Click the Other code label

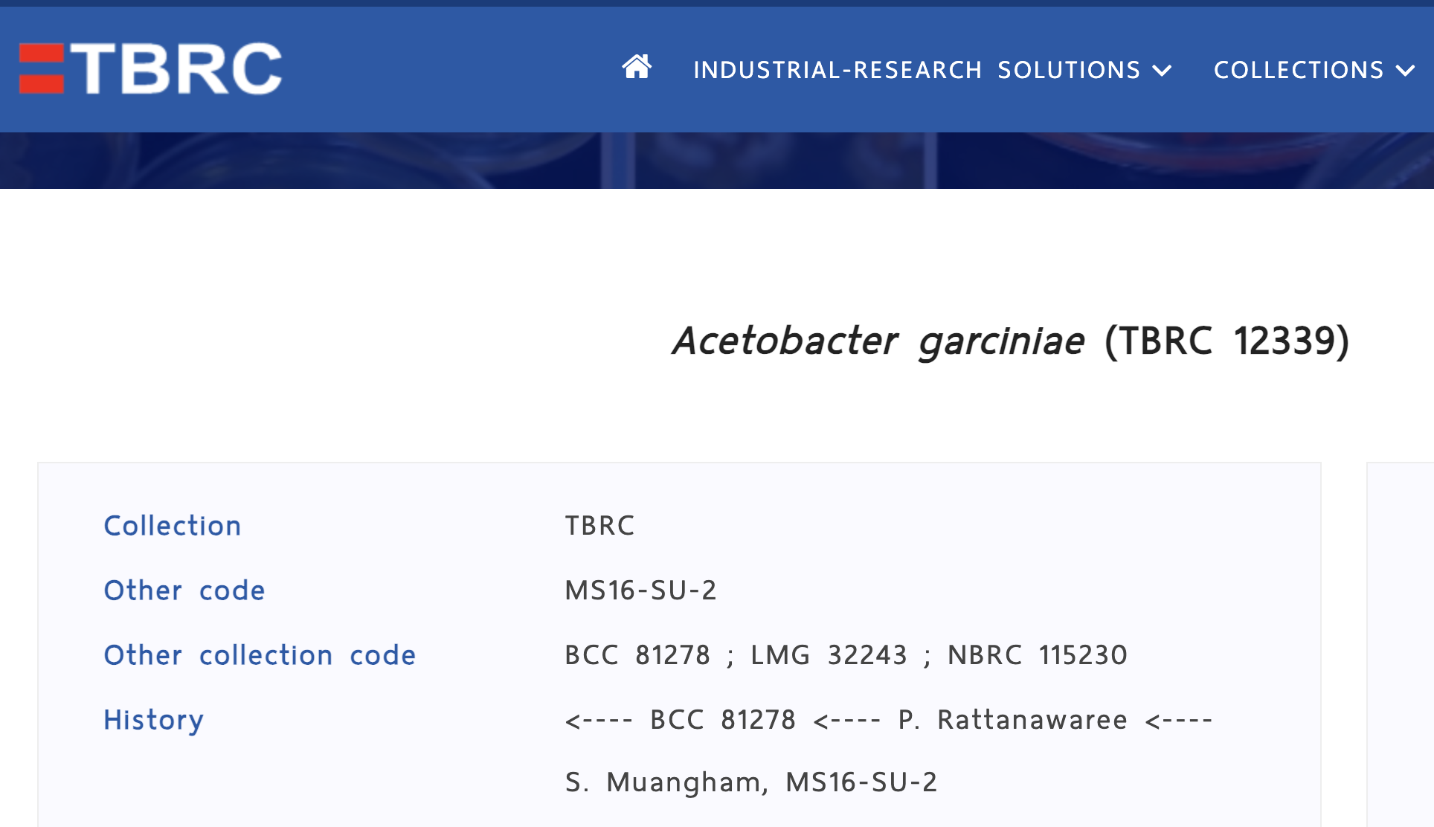184,591
